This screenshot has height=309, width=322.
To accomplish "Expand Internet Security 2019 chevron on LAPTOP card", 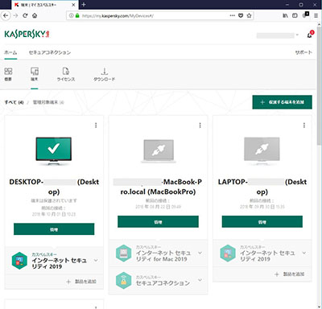I will [x=304, y=253].
